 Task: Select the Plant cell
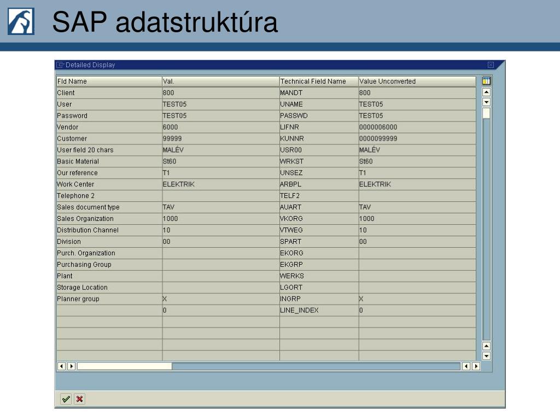click(109, 276)
